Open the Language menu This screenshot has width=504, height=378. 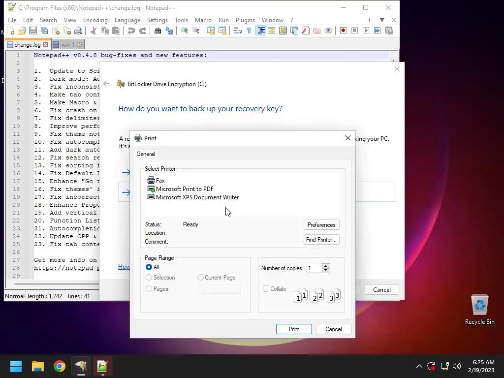point(127,20)
